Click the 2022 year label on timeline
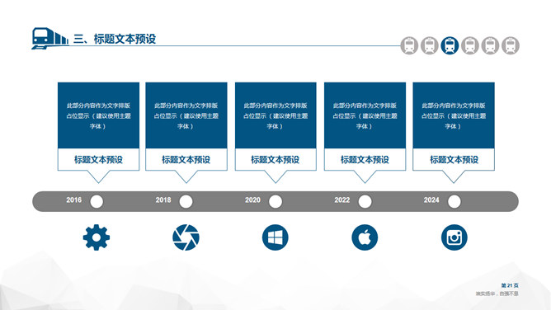This screenshot has height=310, width=551. coord(342,200)
